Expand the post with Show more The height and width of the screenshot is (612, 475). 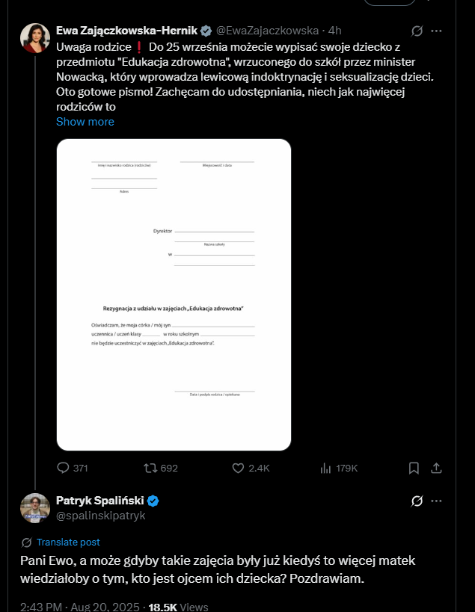point(85,121)
